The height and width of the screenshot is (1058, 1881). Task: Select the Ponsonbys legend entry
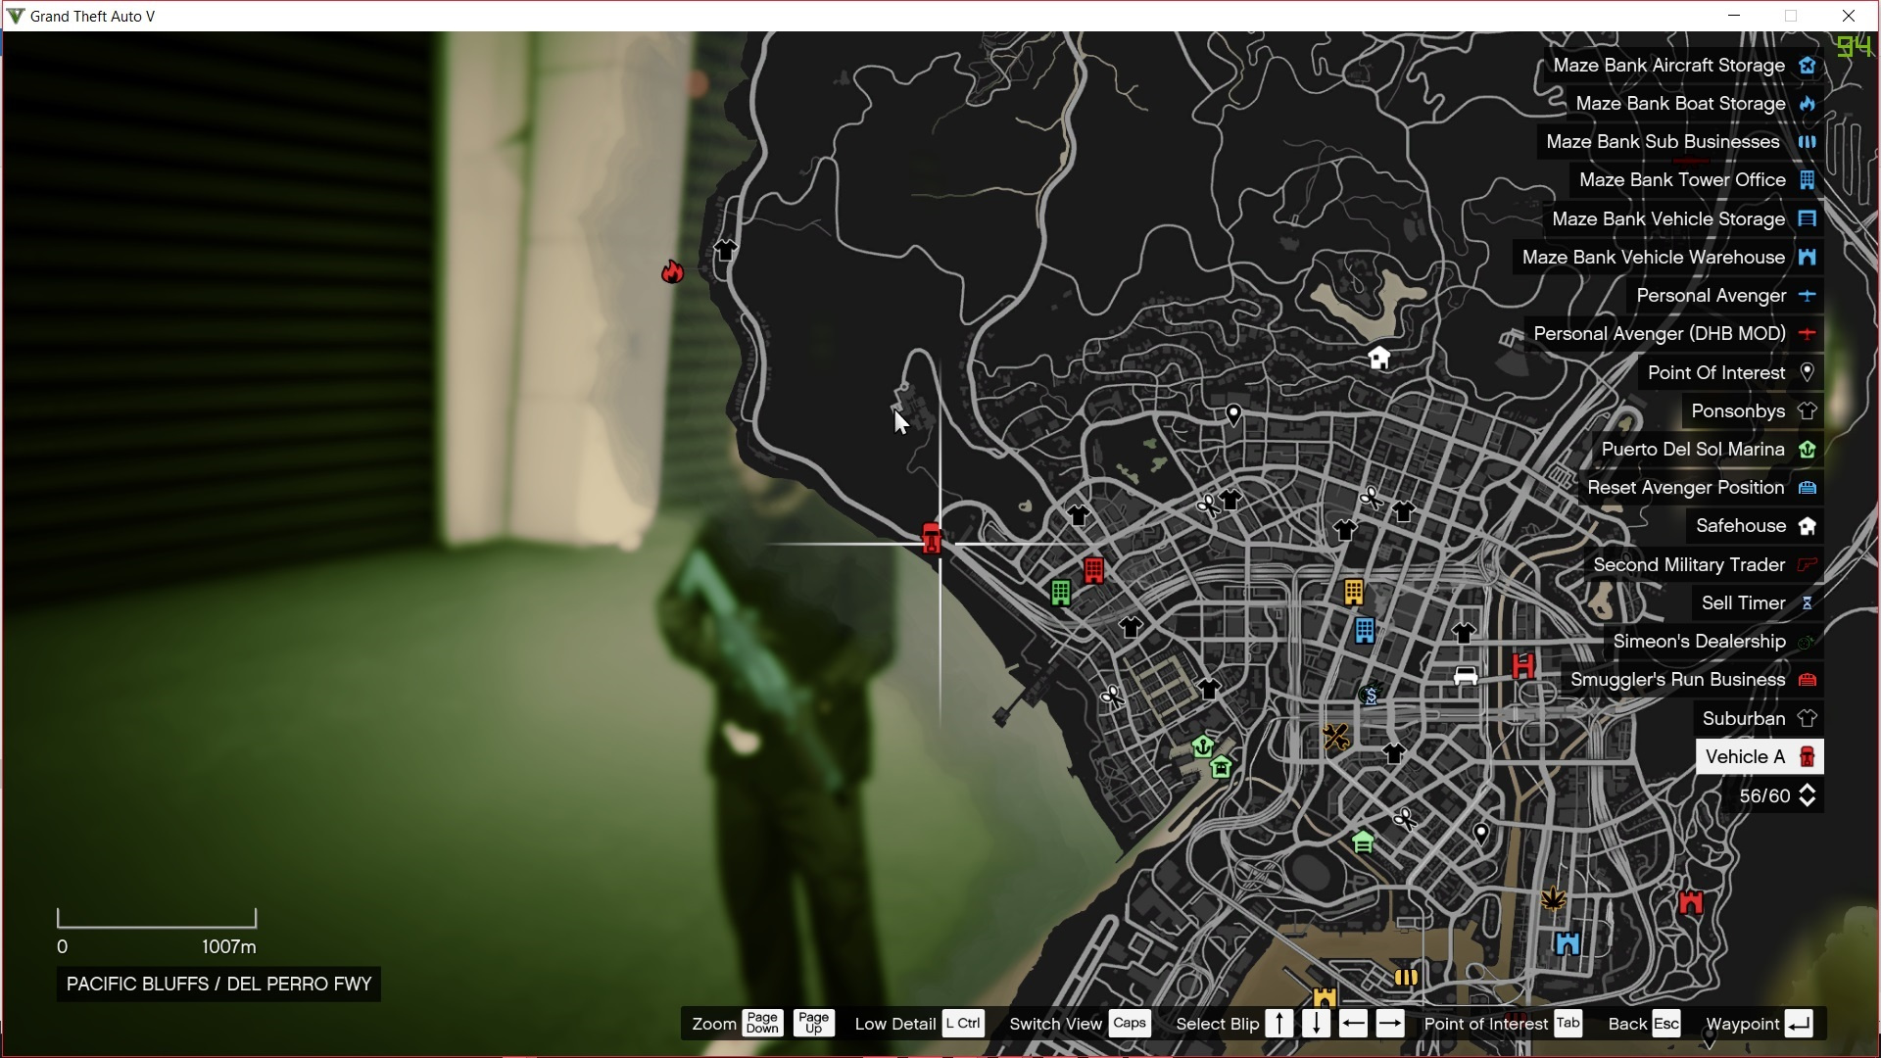point(1753,411)
